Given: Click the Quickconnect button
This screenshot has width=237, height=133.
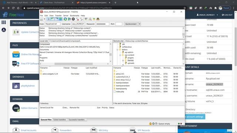Looking at the screenshot, I should [x=131, y=24].
